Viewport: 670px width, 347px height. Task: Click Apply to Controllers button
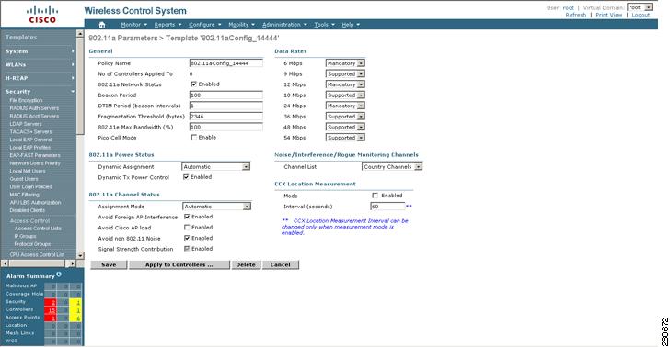pos(179,264)
